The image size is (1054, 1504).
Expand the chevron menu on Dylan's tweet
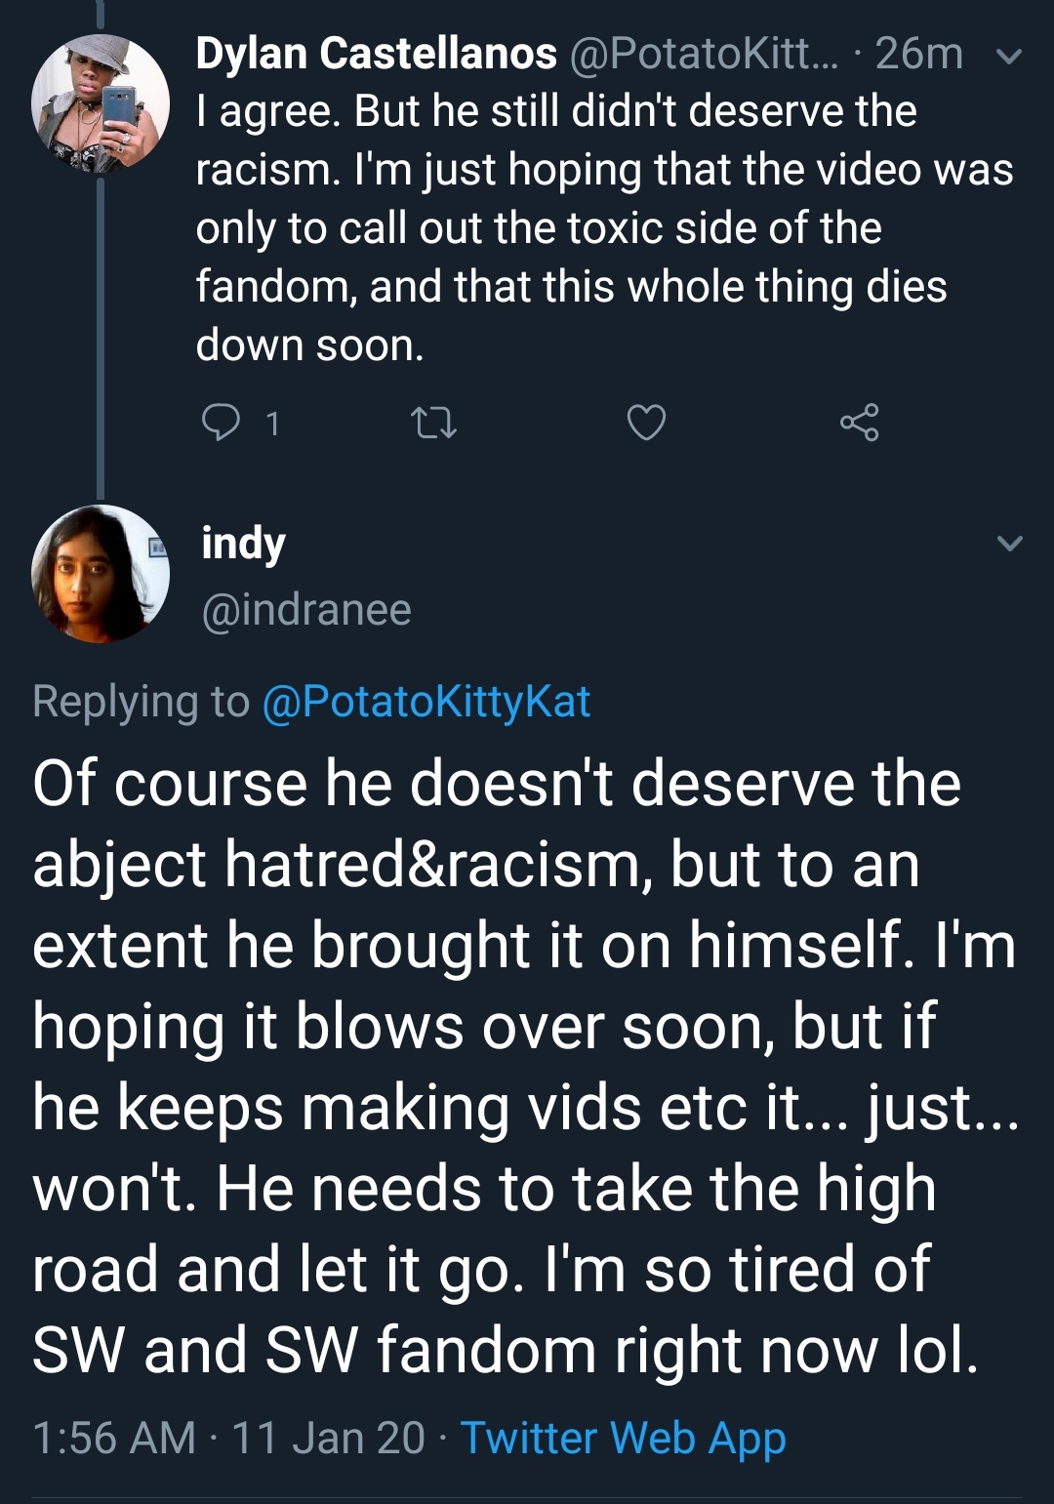1009,57
